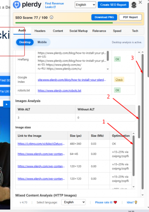The height and width of the screenshot is (212, 149).
Task: Switch to Mobile analysis mode
Action: click(42, 42)
